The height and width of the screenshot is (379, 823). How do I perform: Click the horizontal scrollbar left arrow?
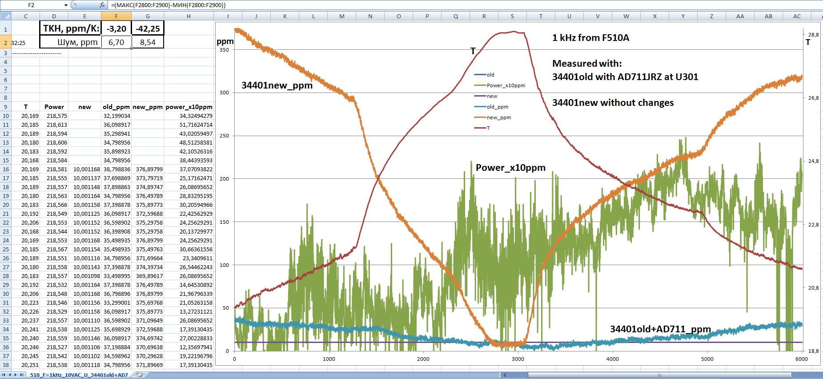coord(505,375)
